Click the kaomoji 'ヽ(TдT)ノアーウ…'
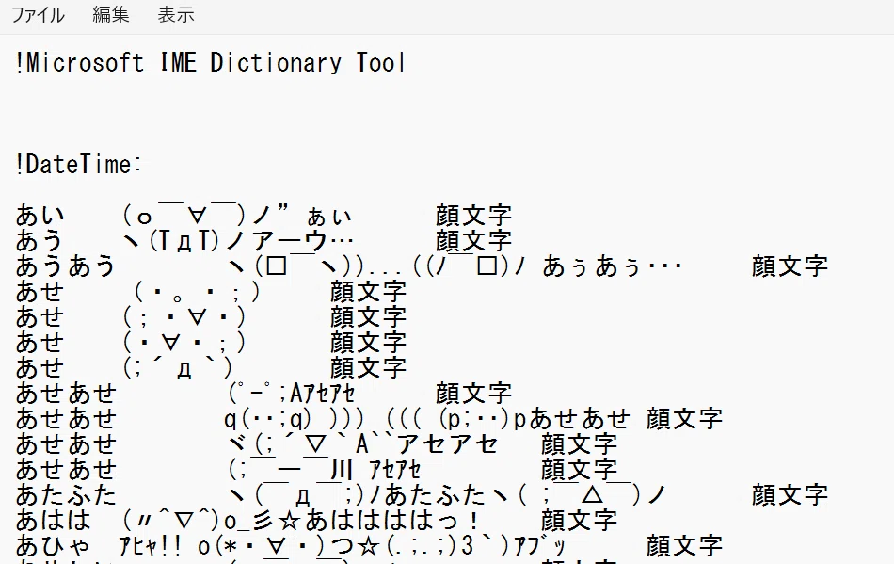The image size is (894, 564). [238, 241]
